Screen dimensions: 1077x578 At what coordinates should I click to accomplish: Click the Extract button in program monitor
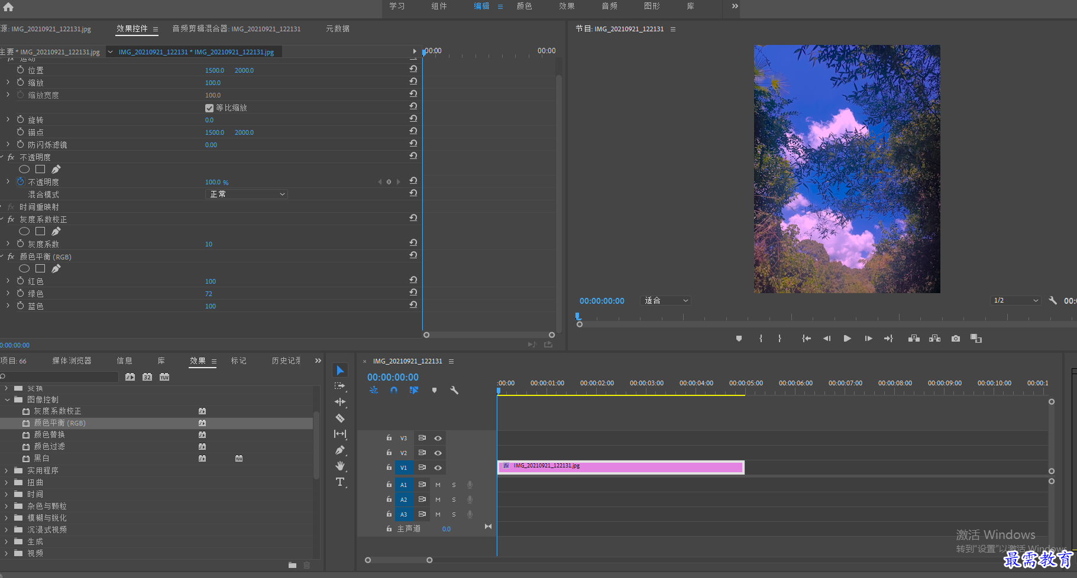pyautogui.click(x=934, y=339)
